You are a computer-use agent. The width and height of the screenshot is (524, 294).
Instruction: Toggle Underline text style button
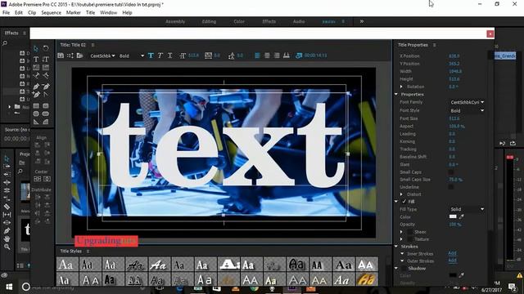170,56
